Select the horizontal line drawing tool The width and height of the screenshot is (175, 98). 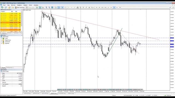[72, 7]
